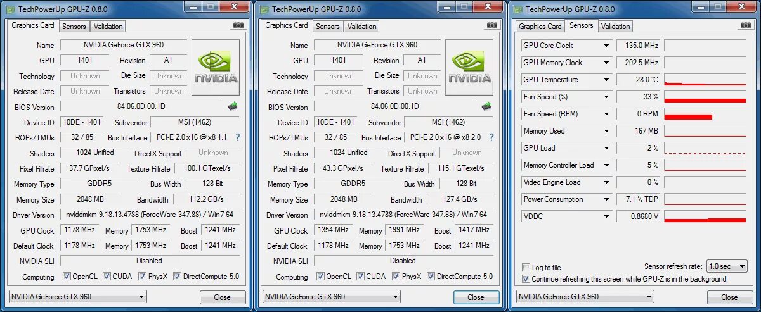
Task: Click Close button in Sensors window
Action: coord(730,297)
